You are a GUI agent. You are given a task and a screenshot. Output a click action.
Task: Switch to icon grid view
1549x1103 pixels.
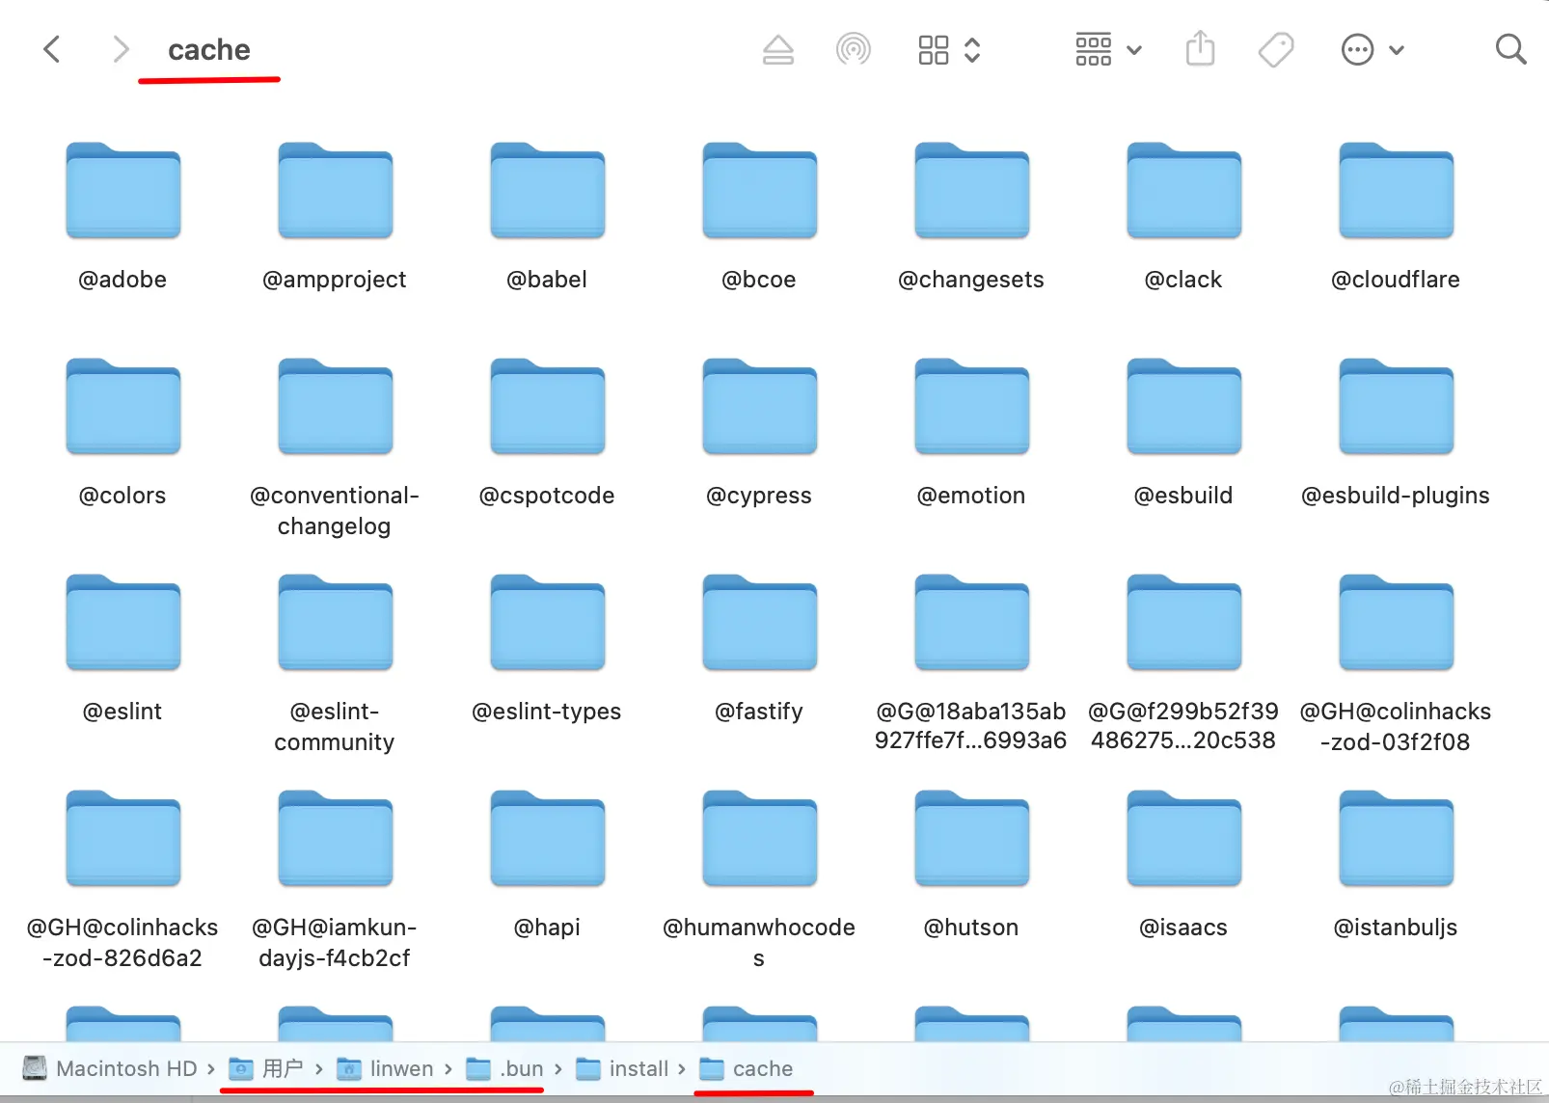[x=934, y=50]
